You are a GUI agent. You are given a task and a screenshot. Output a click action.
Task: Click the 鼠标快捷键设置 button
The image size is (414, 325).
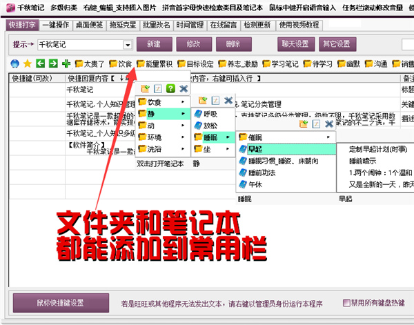pyautogui.click(x=59, y=302)
